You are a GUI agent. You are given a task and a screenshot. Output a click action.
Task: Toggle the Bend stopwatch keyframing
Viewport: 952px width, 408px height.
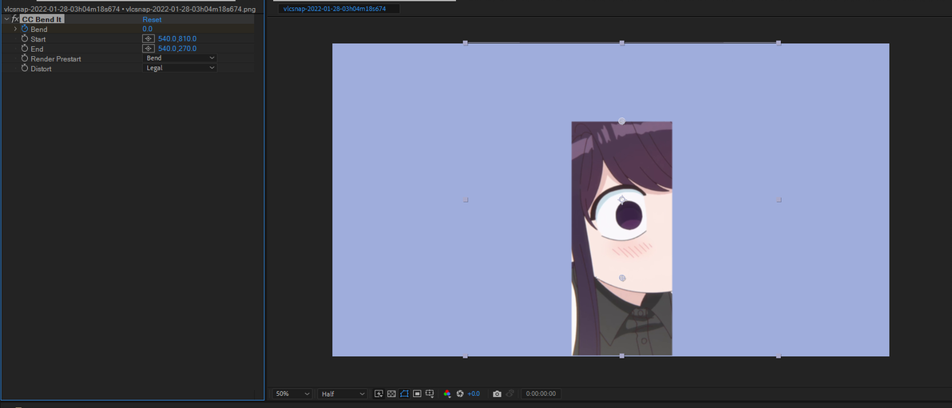click(x=25, y=29)
